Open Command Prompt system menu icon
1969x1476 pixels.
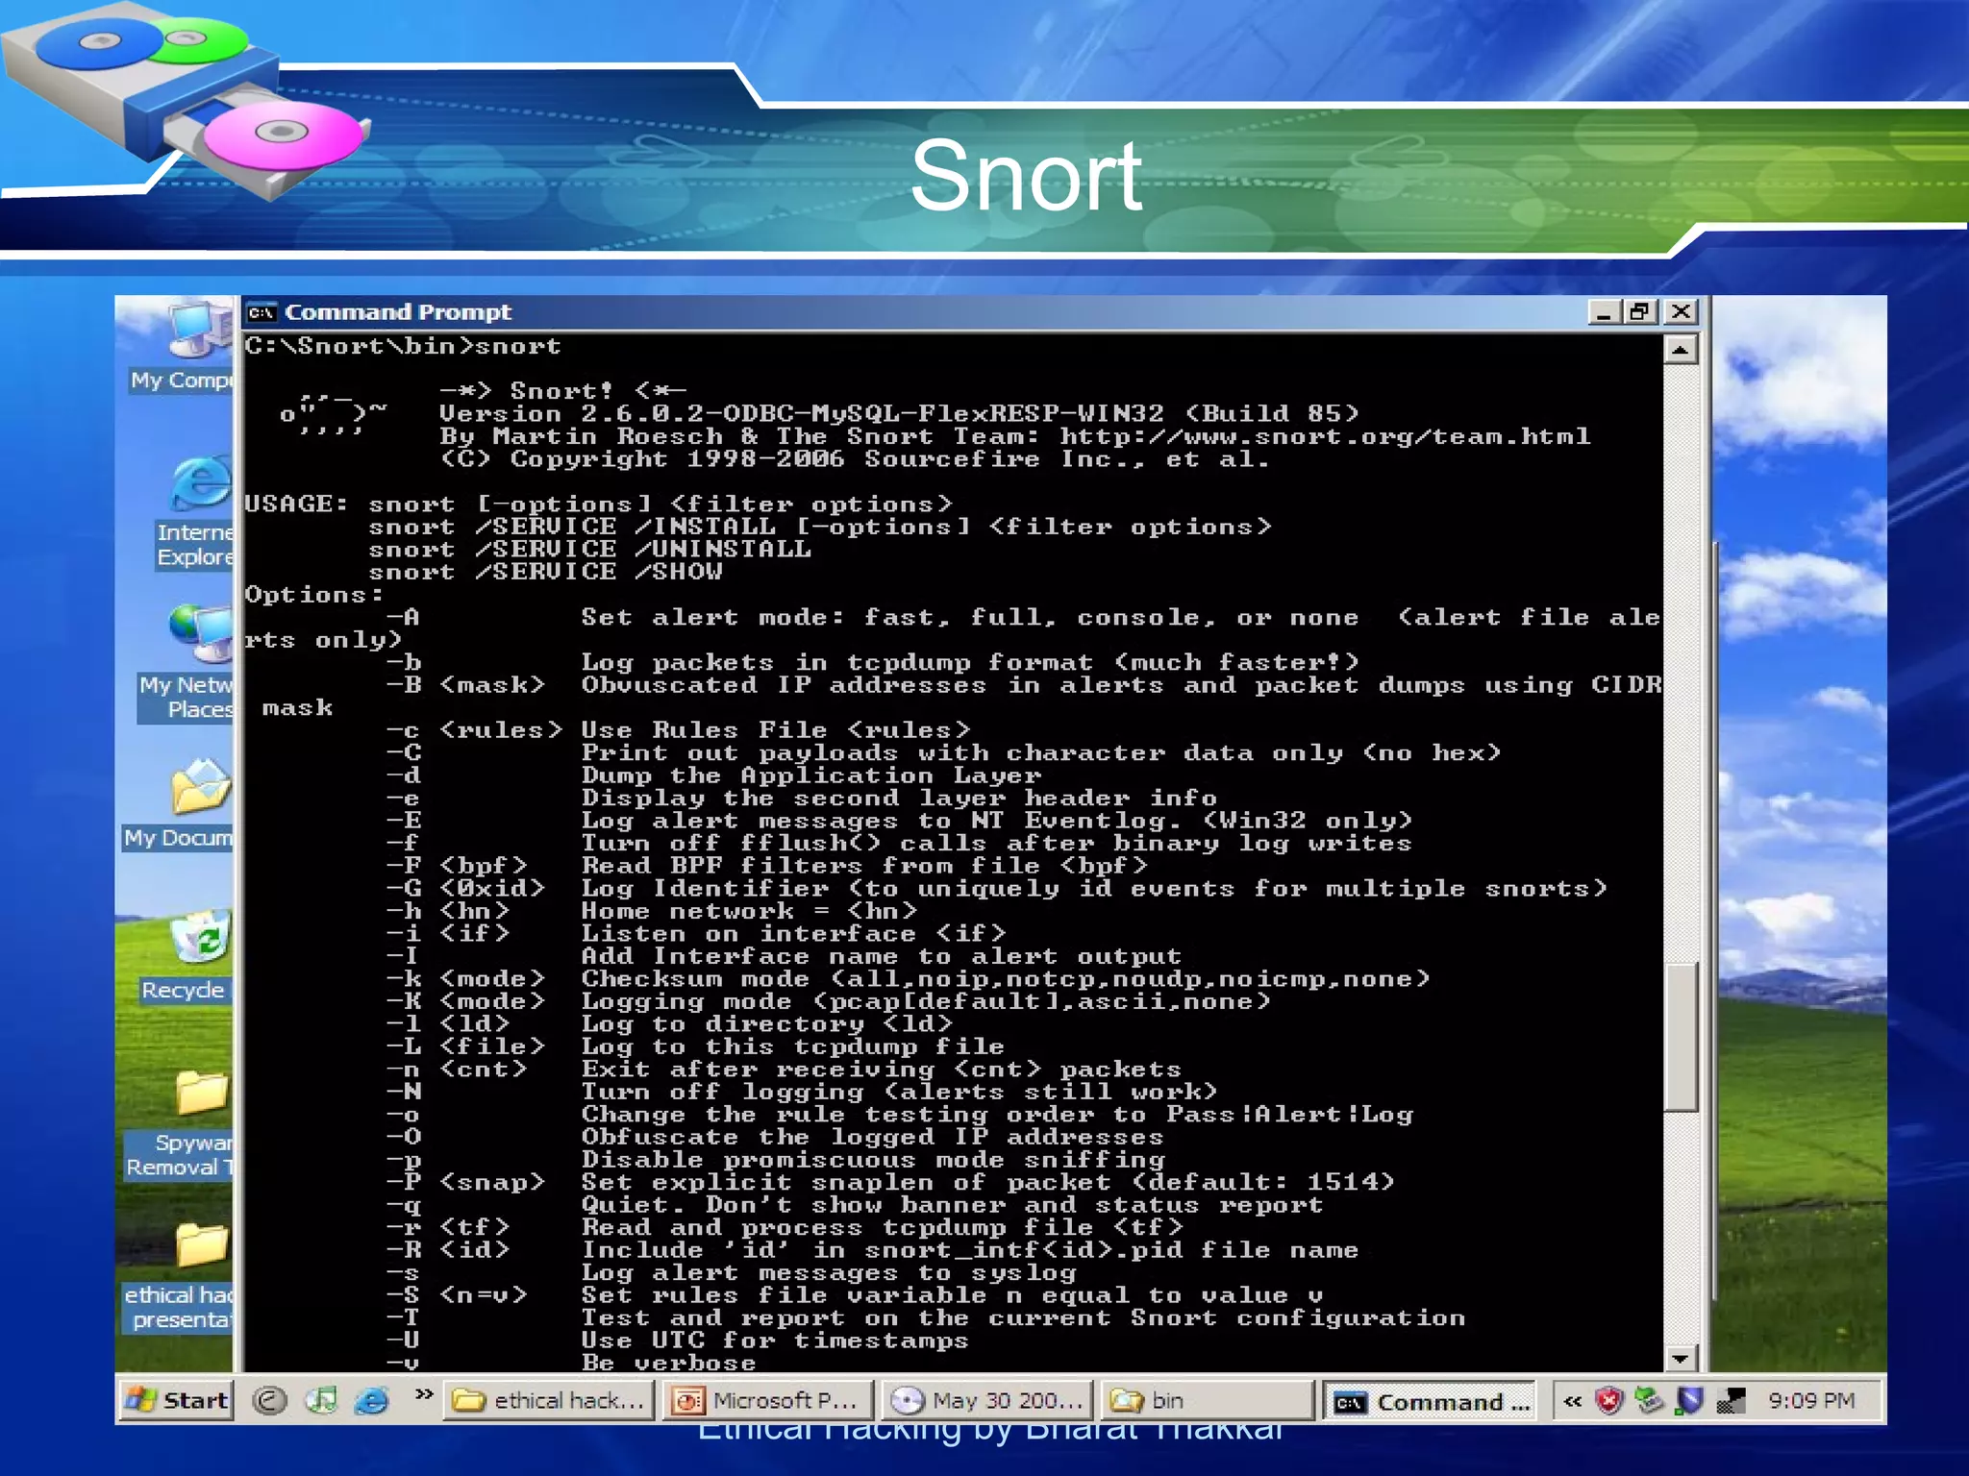tap(262, 312)
